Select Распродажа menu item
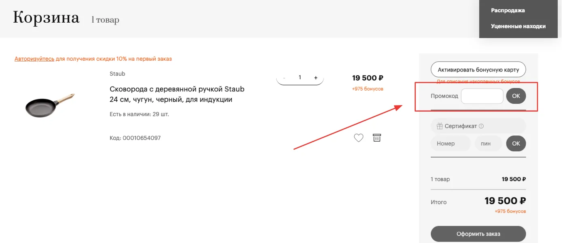Screen dimensions: 567x243 coord(508,11)
